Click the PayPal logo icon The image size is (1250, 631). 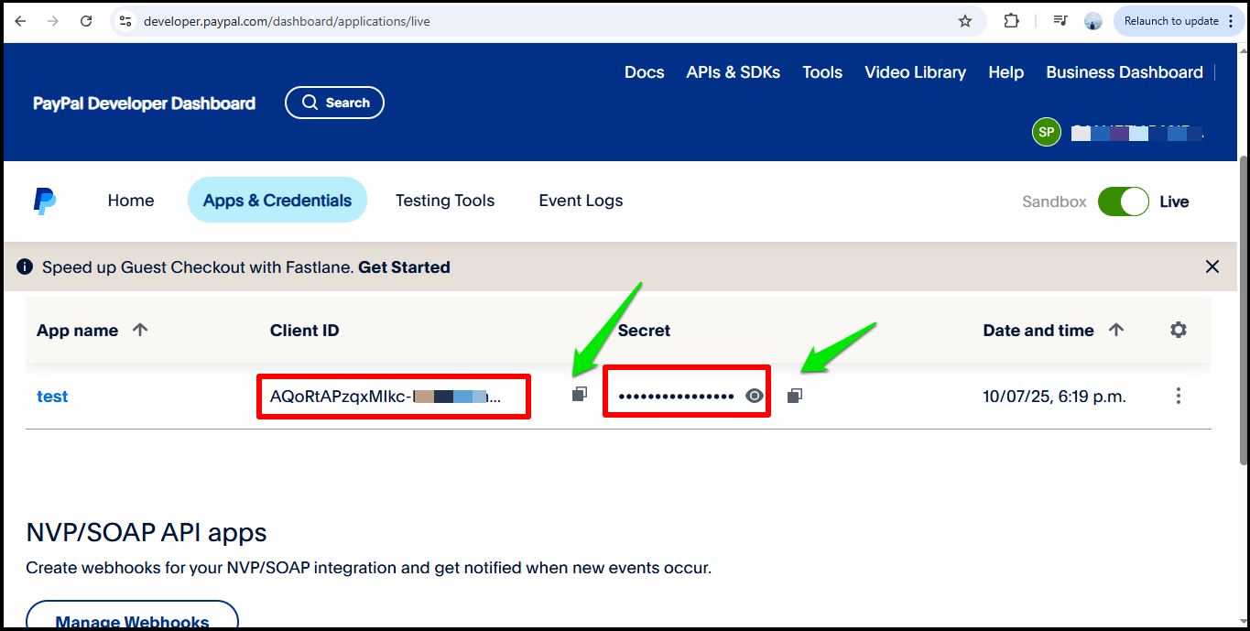pyautogui.click(x=45, y=201)
